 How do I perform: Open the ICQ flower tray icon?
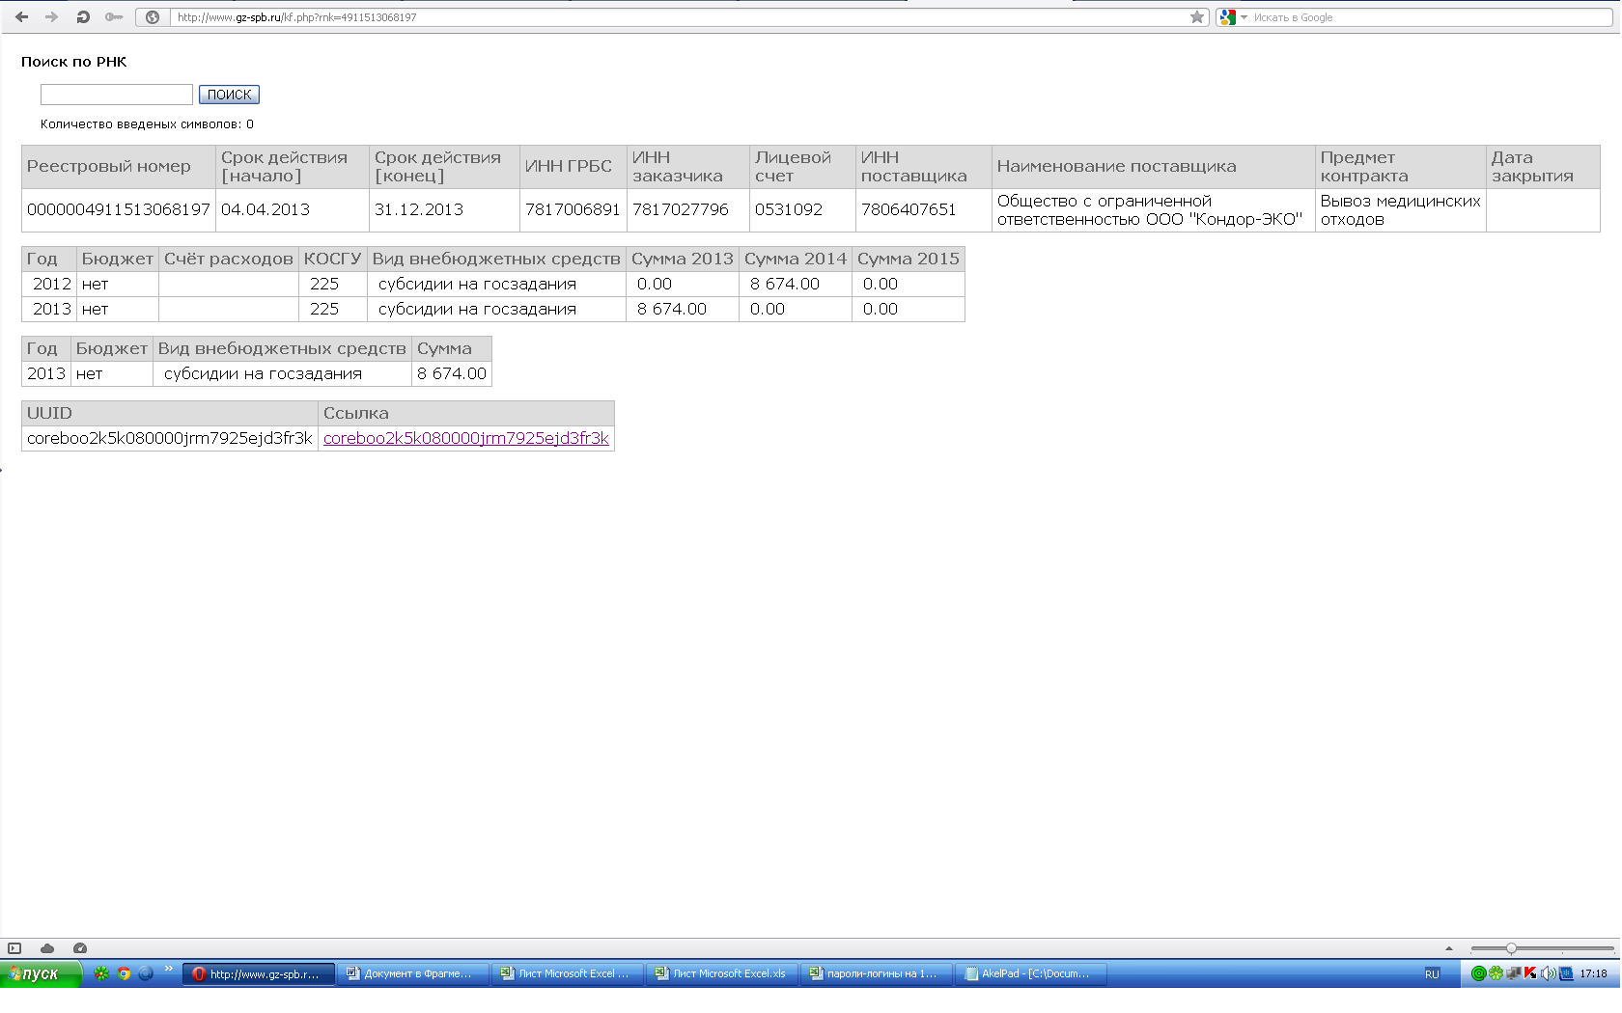(x=1496, y=973)
